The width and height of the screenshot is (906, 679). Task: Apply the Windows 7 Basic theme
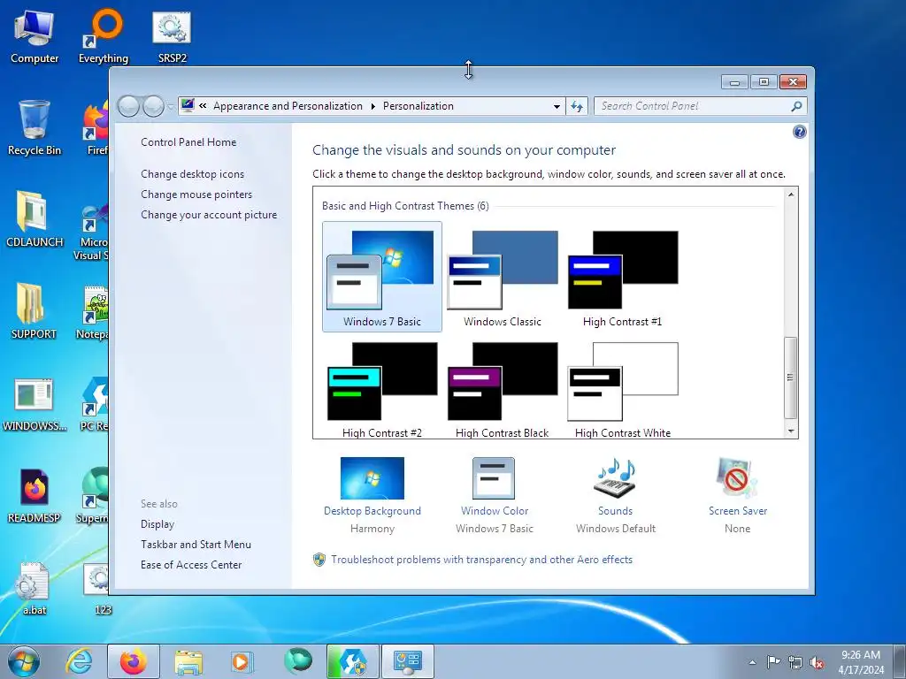[382, 277]
